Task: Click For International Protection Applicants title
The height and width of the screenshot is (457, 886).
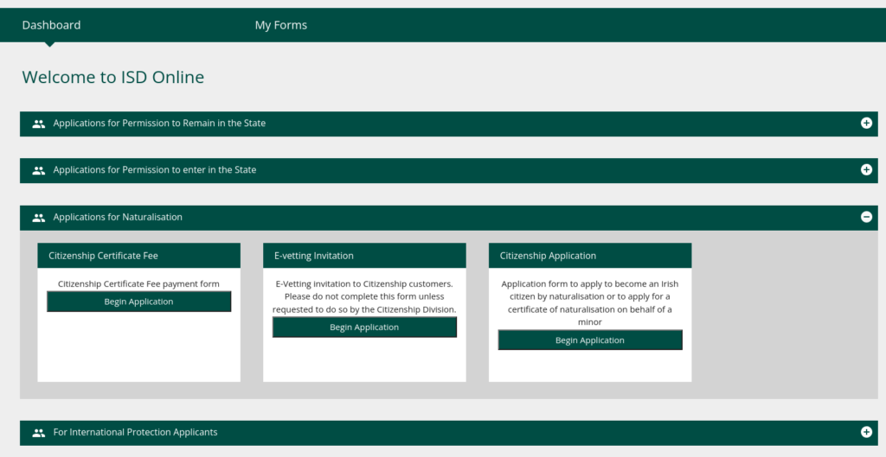Action: point(135,432)
